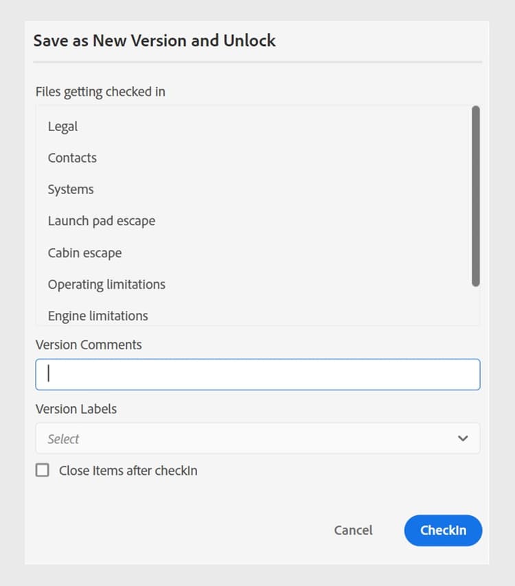Select the Launch pad escape entry
This screenshot has width=515, height=586.
pyautogui.click(x=102, y=221)
